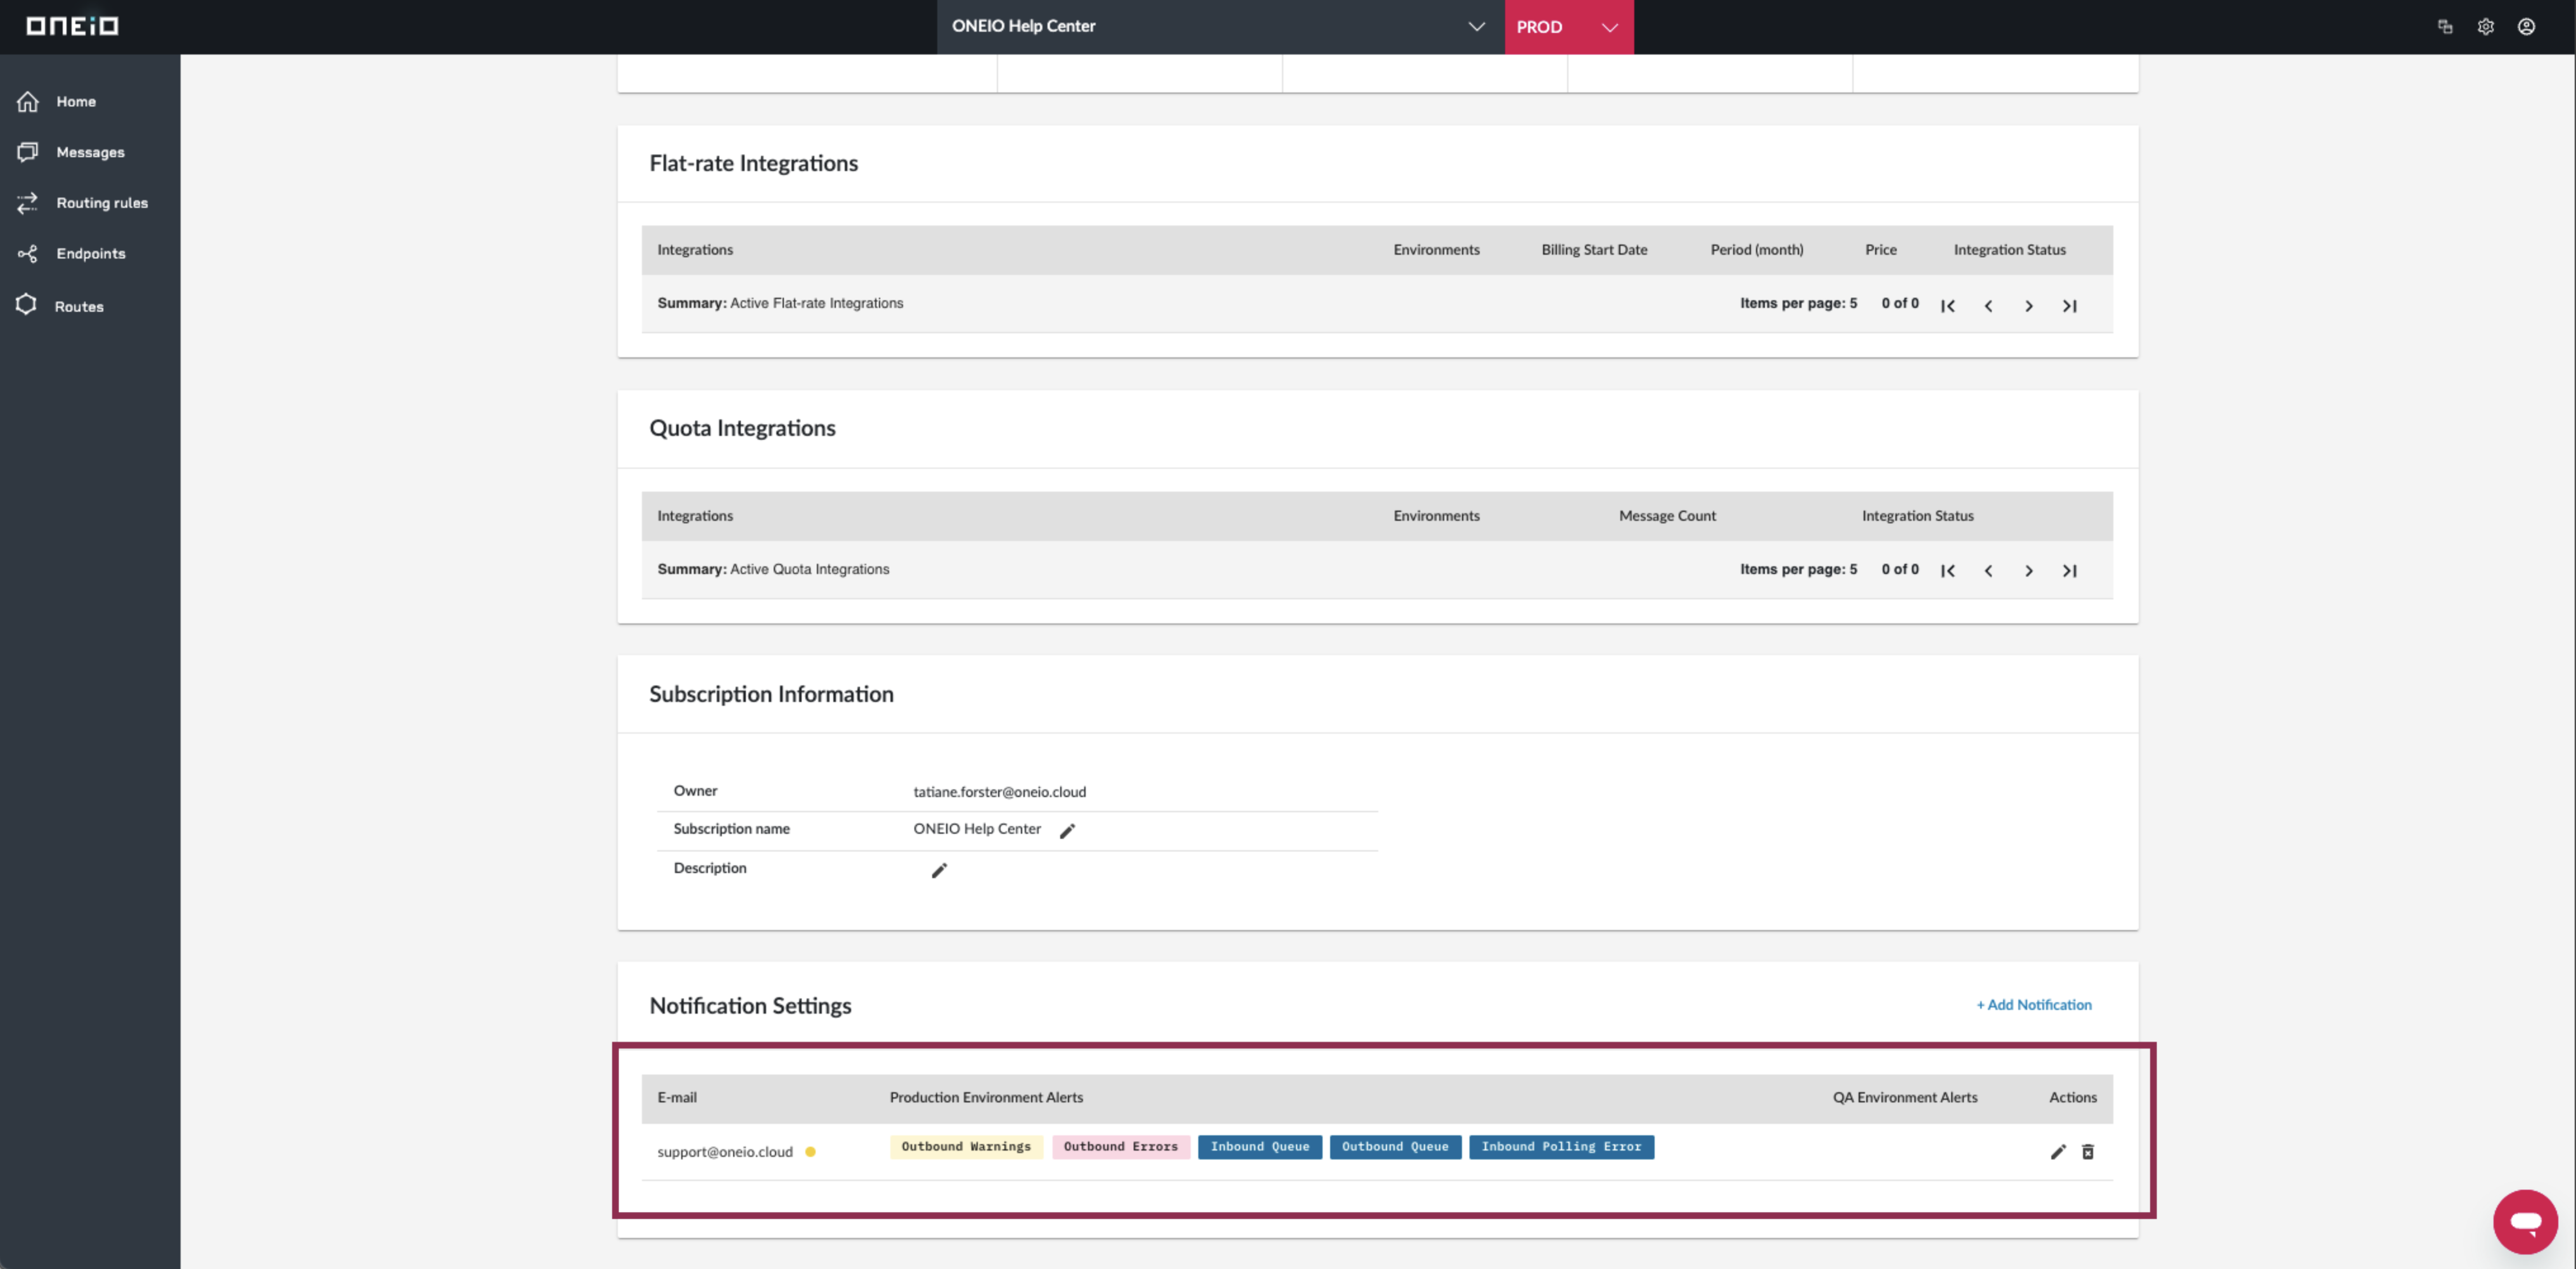The width and height of the screenshot is (2576, 1269).
Task: Edit the Subscription name pencil icon
Action: click(1068, 831)
